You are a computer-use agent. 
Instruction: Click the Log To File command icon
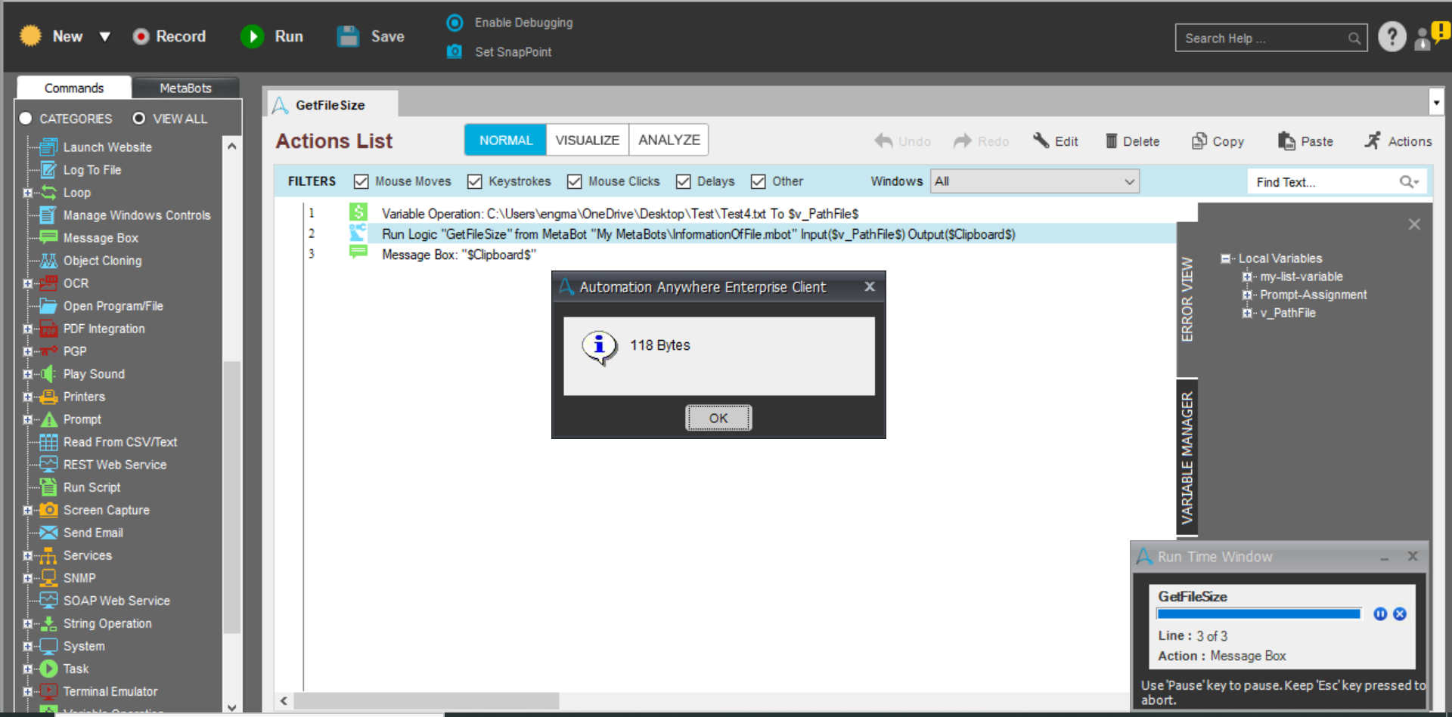pyautogui.click(x=48, y=169)
